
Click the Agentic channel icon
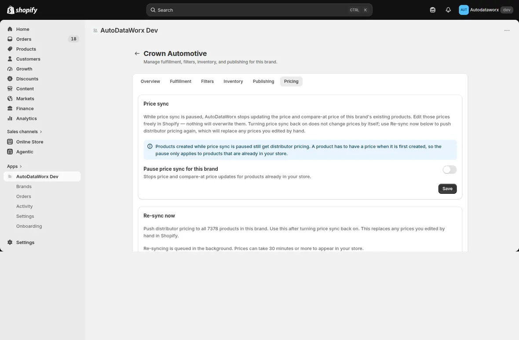(10, 152)
